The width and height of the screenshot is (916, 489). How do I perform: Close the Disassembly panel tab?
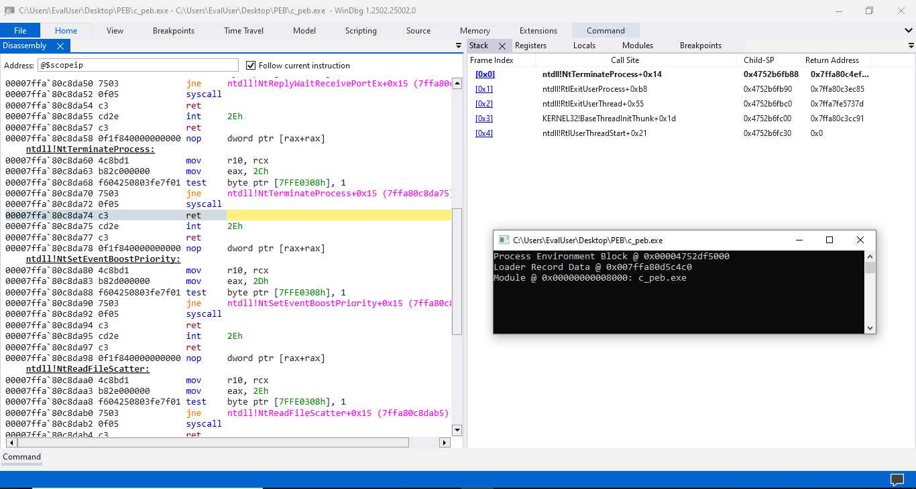coord(60,46)
